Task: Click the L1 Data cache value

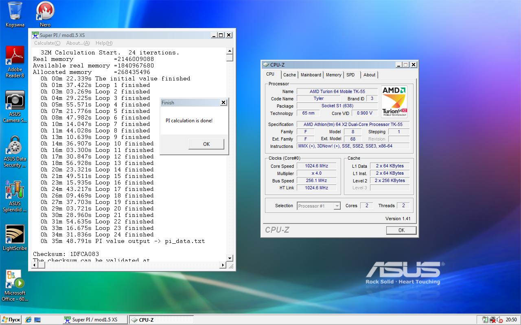Action: 390,166
